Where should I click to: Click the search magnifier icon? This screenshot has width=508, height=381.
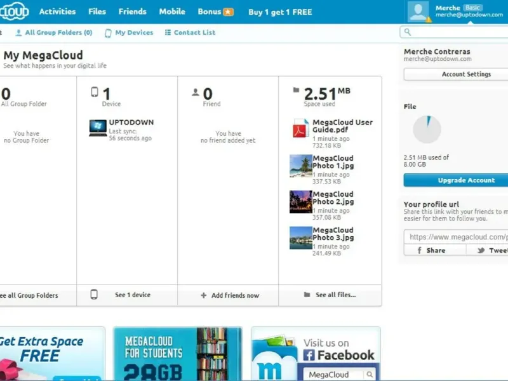pyautogui.click(x=408, y=32)
